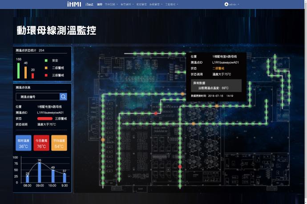307x204 pixels.
Task: Click the red 三级警戒 legend square
Action: tap(45, 75)
